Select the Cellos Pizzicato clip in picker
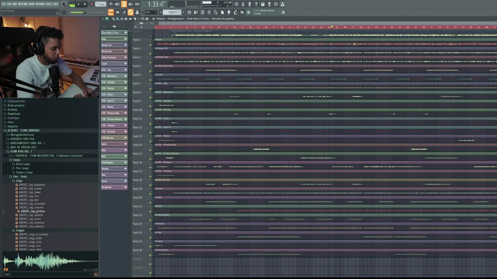The width and height of the screenshot is (497, 279). (x=114, y=57)
